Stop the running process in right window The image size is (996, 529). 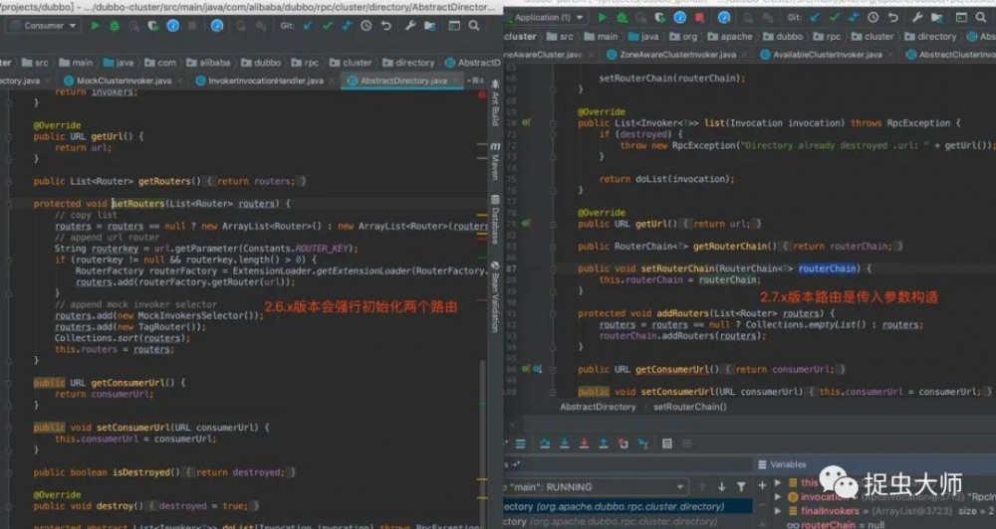[x=699, y=17]
